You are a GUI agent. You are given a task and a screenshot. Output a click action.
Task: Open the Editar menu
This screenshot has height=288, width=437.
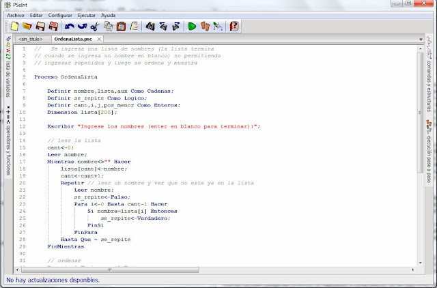(x=36, y=15)
